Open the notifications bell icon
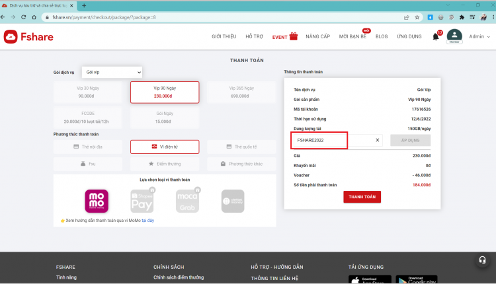496x284 pixels. tap(436, 36)
